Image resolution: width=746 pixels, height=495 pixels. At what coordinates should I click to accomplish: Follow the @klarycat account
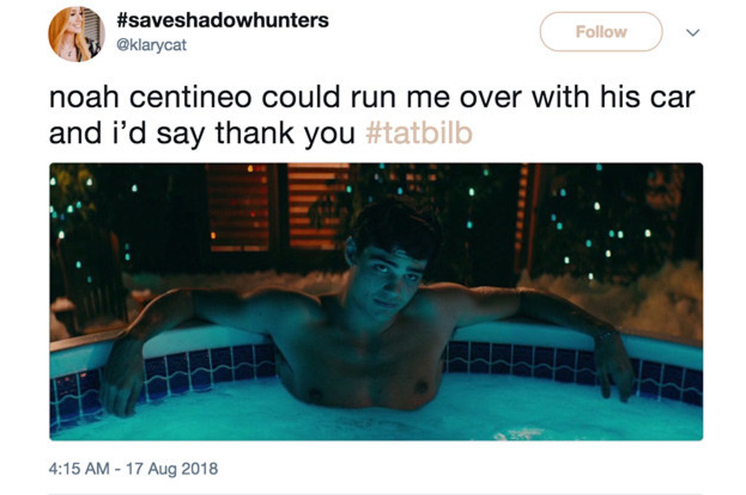[601, 32]
